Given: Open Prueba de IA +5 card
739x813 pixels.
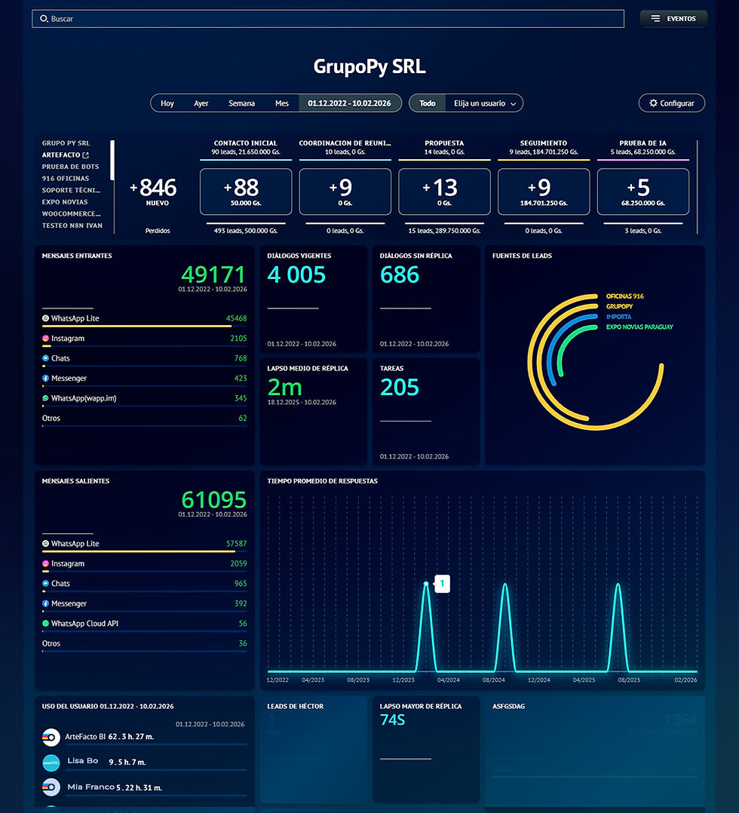Looking at the screenshot, I should coord(643,192).
